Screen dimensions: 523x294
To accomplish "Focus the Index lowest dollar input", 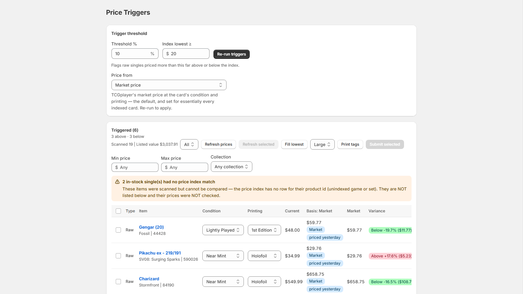I will (x=186, y=54).
